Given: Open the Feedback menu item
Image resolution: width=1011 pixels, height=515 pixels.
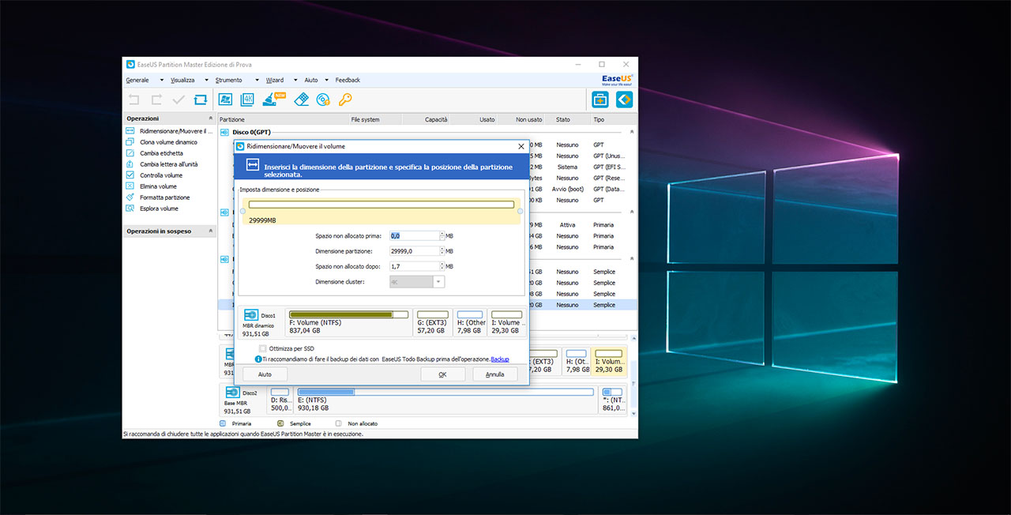Looking at the screenshot, I should [x=348, y=81].
